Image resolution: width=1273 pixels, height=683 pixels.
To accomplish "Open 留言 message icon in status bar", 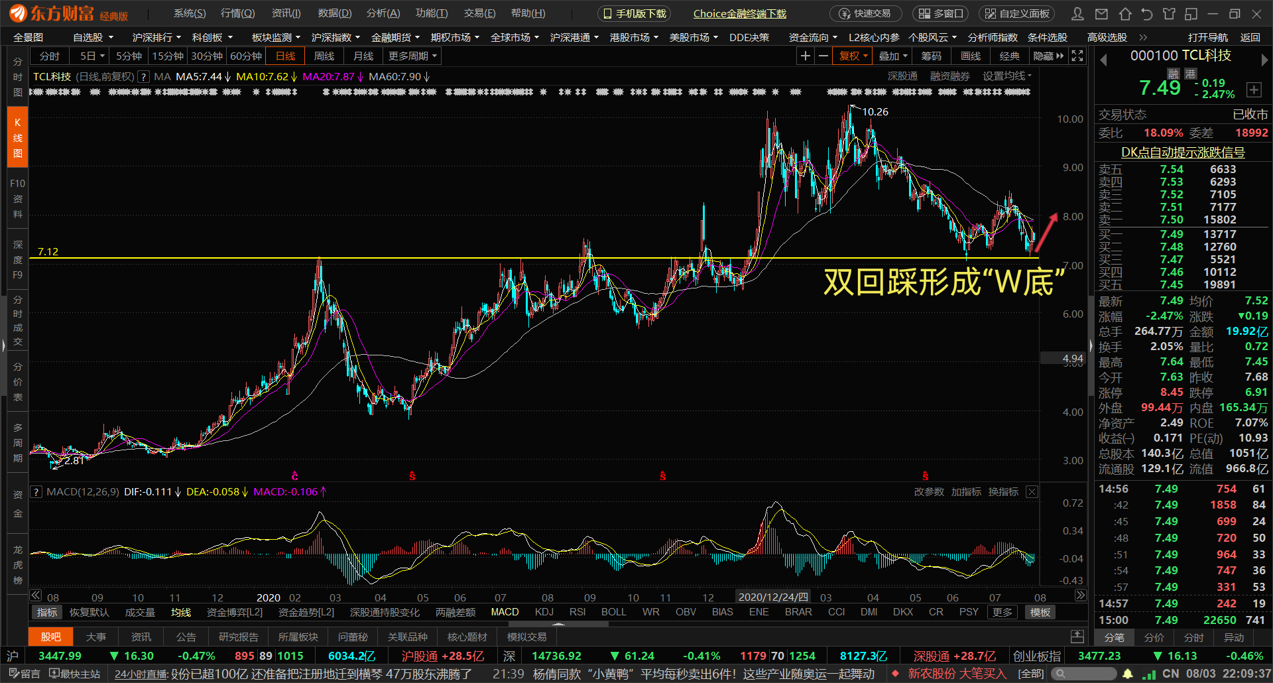I will (24, 674).
